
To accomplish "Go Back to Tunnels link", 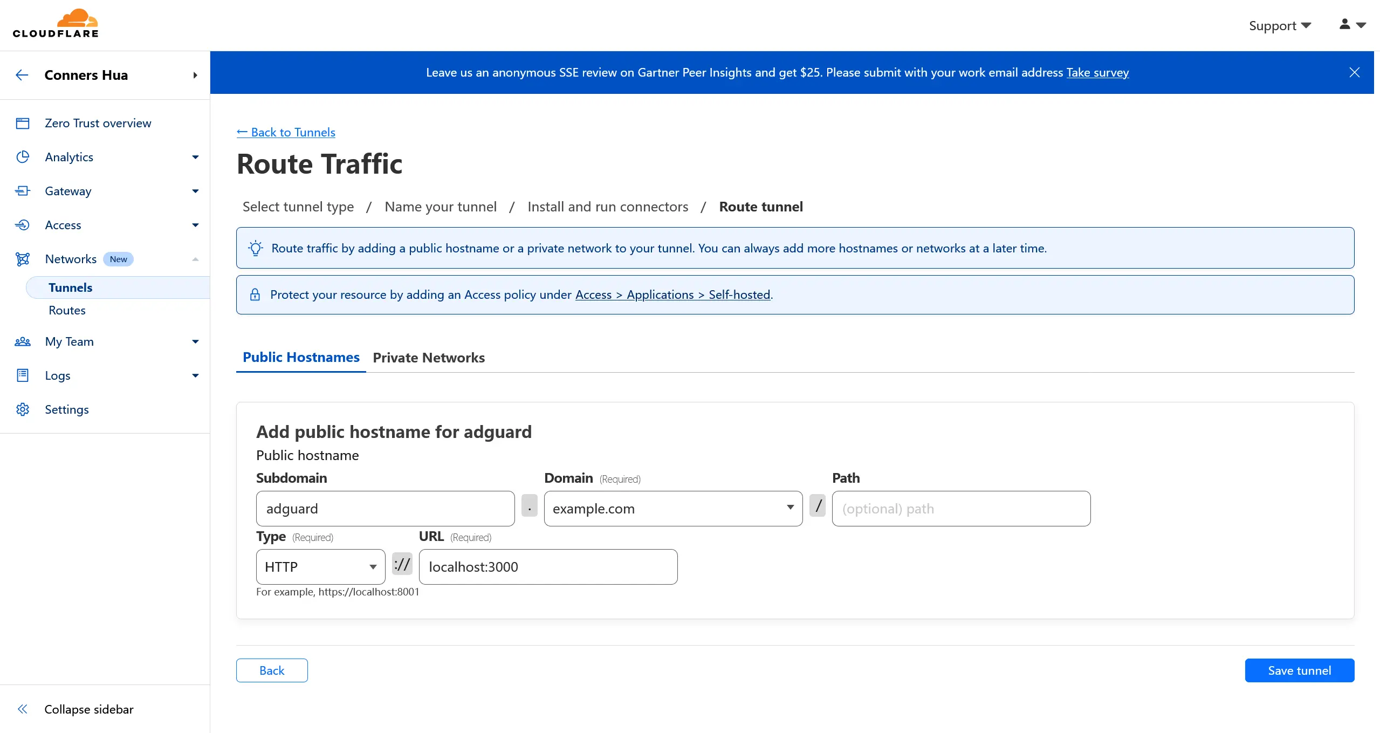I will [x=286, y=132].
